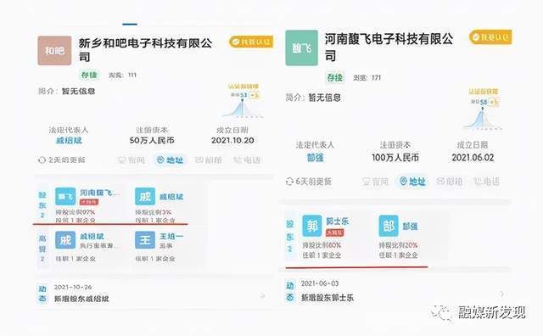Open the 王 executive avatar in 高管 row

tap(145, 240)
